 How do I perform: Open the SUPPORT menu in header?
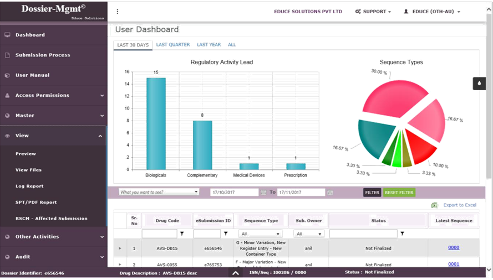(x=373, y=12)
